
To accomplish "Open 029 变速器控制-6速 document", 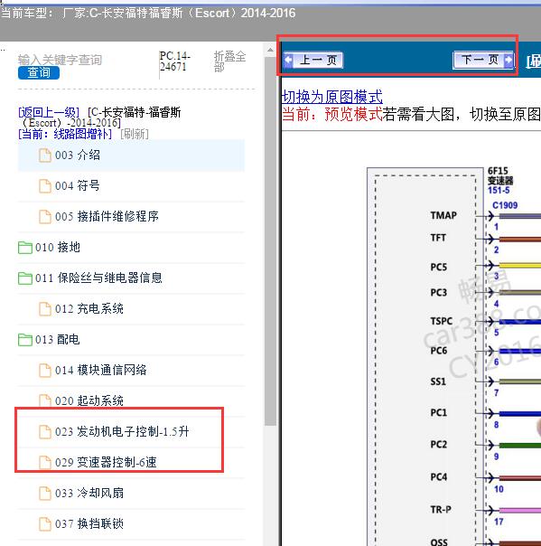I will (x=131, y=462).
